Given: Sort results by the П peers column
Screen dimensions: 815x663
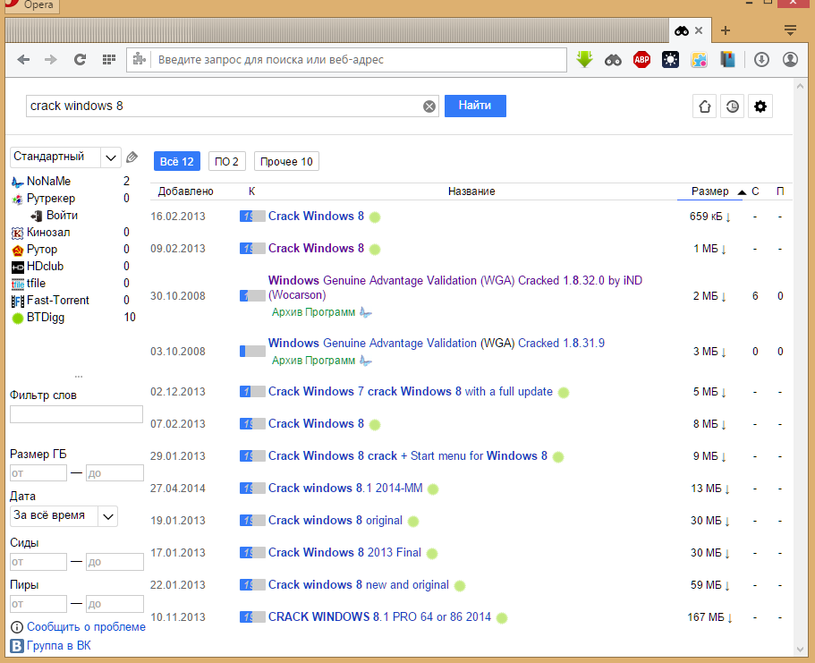Looking at the screenshot, I should 780,191.
